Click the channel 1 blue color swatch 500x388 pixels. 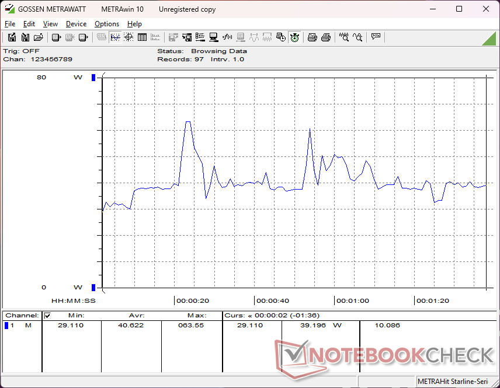[x=6, y=326]
